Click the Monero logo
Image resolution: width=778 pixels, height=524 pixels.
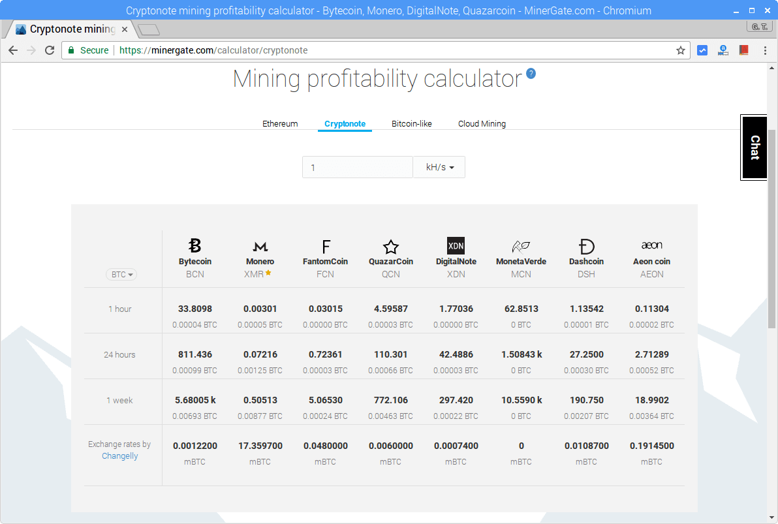260,246
